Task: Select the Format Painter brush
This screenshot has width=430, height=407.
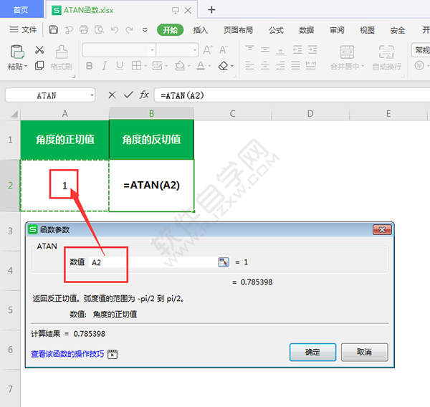Action: tap(62, 52)
